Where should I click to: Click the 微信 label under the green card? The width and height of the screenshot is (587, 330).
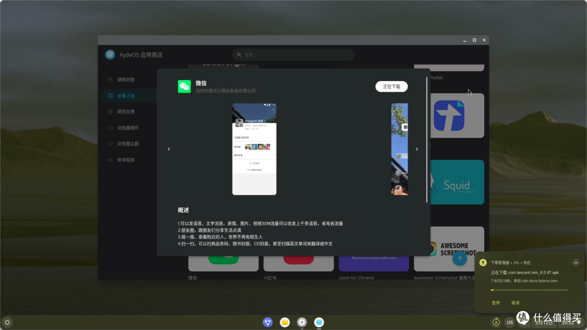click(x=193, y=278)
